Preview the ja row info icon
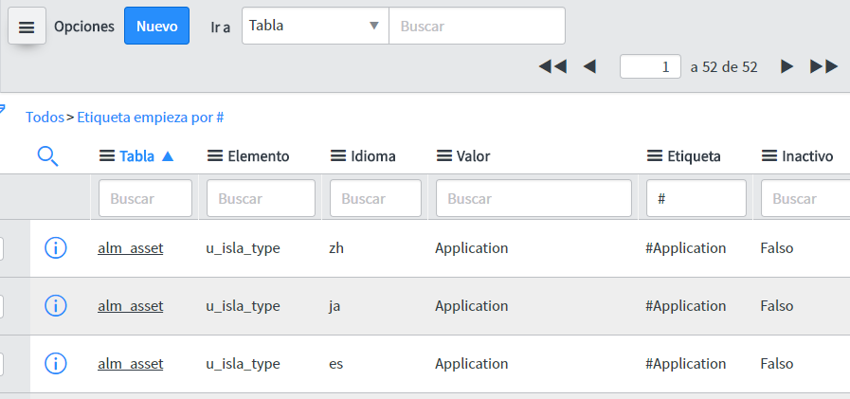The height and width of the screenshot is (399, 850). tap(55, 306)
